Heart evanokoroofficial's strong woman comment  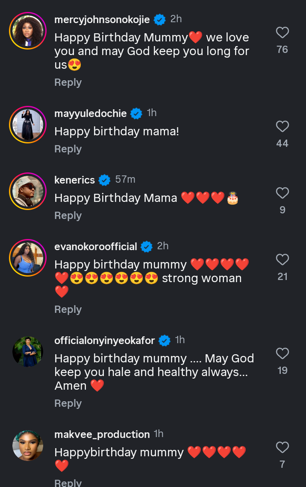click(x=282, y=260)
